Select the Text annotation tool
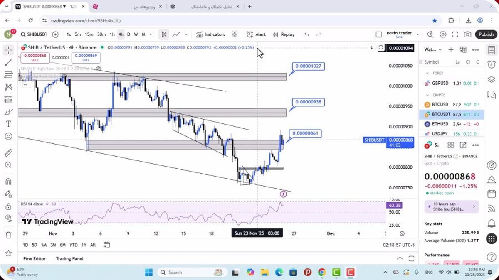 coord(8,124)
